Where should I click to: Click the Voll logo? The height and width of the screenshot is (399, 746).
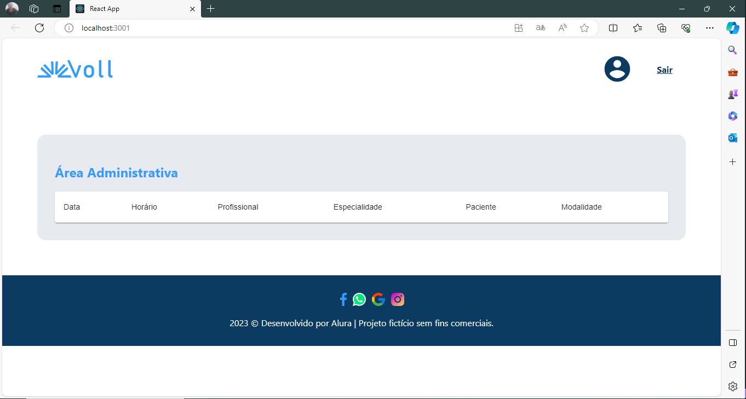click(x=75, y=70)
